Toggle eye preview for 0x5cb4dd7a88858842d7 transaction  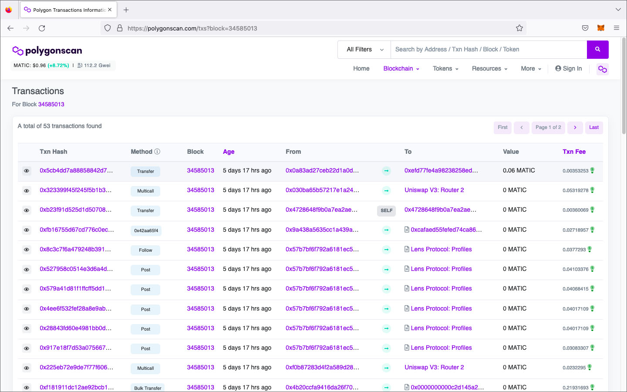[27, 171]
